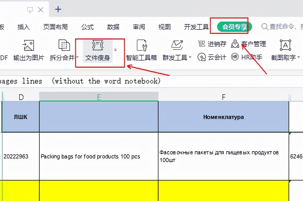Click the empty blue header cell in column E
The height and width of the screenshot is (201, 303).
pyautogui.click(x=99, y=117)
